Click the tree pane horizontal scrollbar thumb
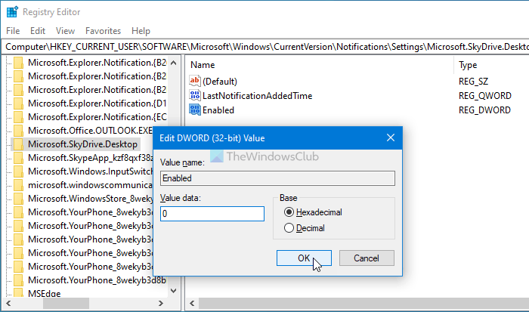Screen dimensions: 529x312 coord(67,303)
